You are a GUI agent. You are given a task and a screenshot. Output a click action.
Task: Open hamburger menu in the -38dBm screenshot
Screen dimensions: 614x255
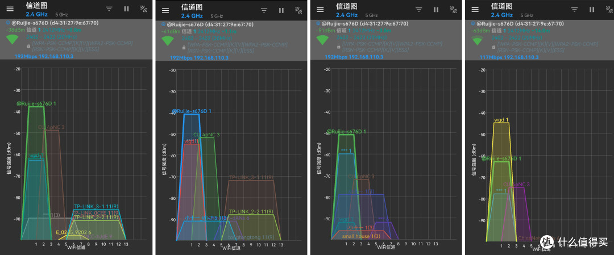[x=11, y=9]
